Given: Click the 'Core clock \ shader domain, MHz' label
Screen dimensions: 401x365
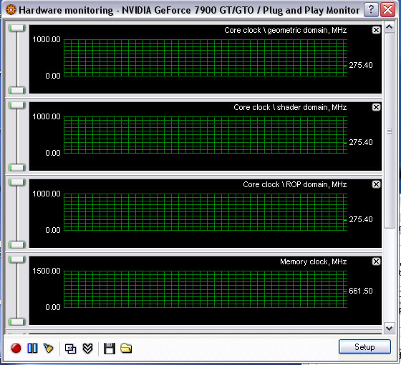Looking at the screenshot, I should [290, 107].
